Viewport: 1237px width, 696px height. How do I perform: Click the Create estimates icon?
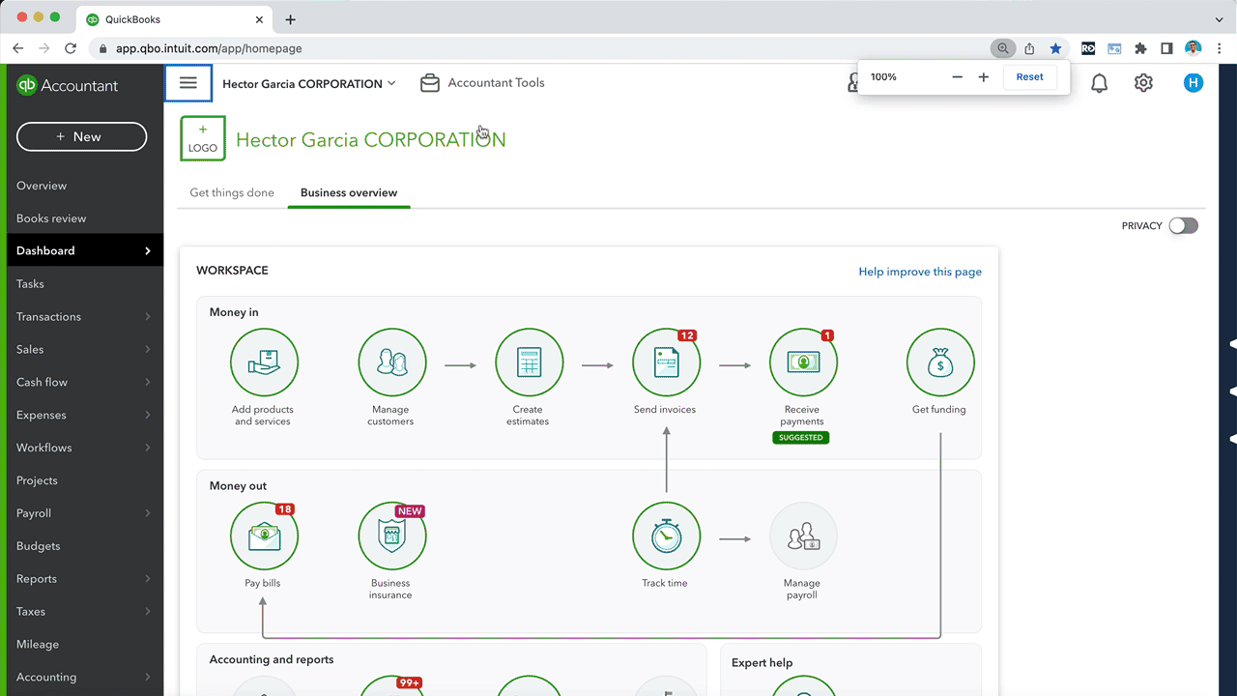click(x=529, y=363)
